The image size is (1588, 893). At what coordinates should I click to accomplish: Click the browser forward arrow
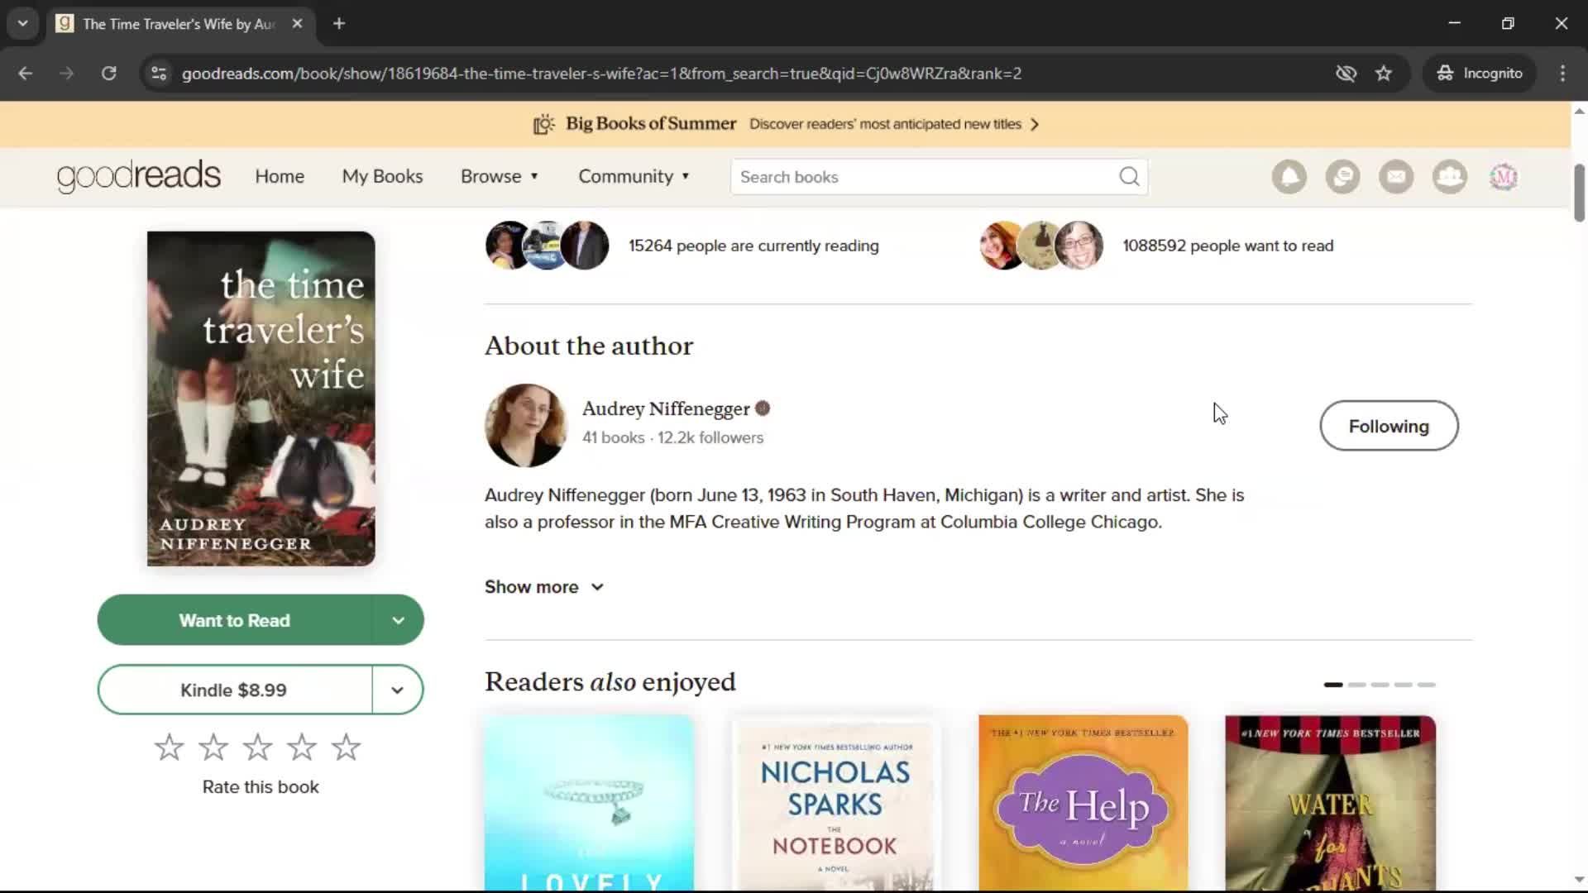(x=67, y=74)
